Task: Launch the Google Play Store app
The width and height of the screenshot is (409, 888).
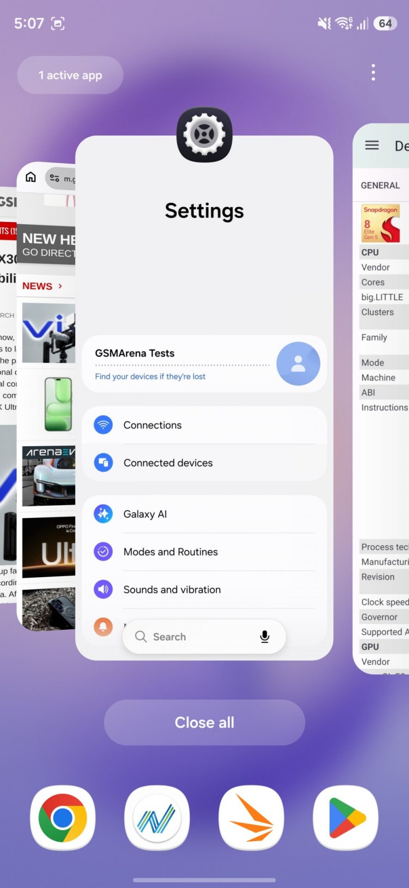Action: 346,817
